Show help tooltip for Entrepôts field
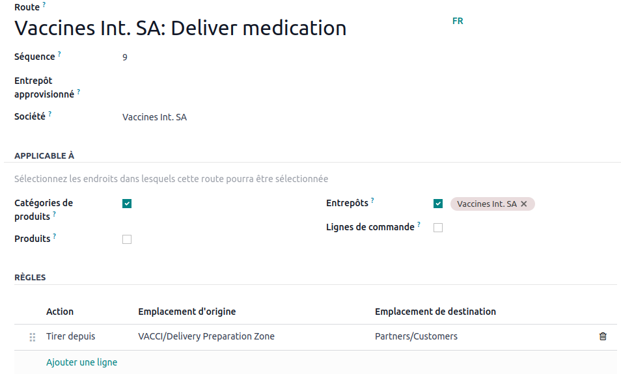The width and height of the screenshot is (621, 374). (x=372, y=200)
